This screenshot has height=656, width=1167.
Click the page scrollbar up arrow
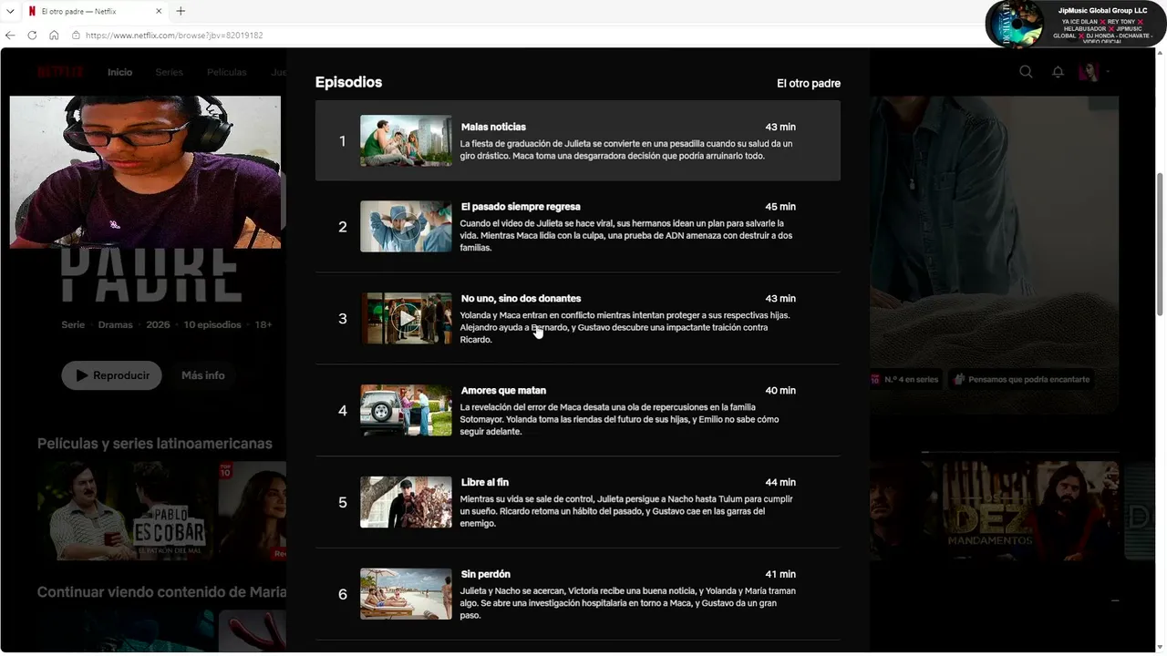click(1161, 54)
